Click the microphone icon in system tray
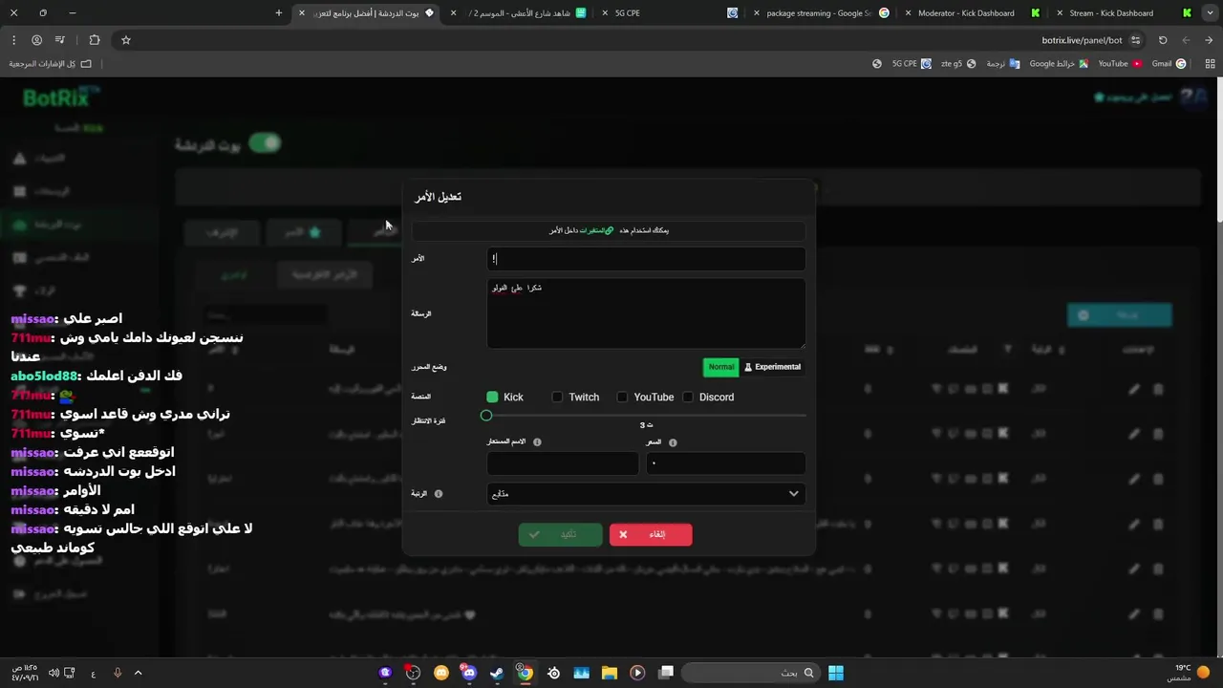 [118, 673]
